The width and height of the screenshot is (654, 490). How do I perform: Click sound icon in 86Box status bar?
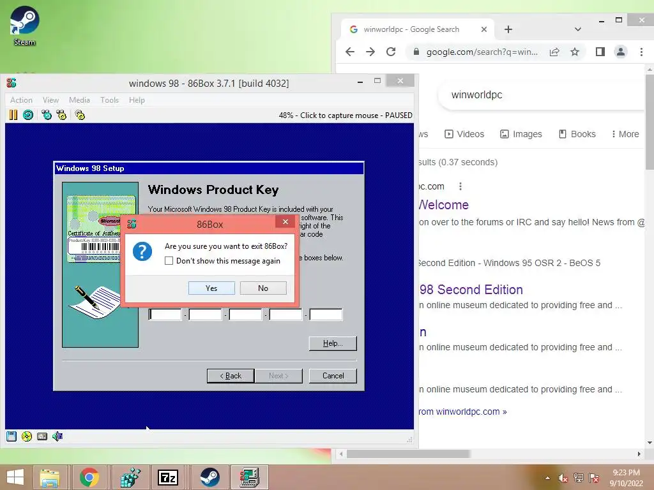tap(57, 436)
